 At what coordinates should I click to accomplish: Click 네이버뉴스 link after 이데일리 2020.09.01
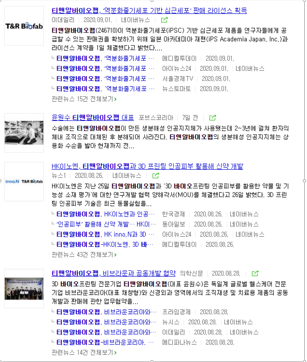coord(135,20)
